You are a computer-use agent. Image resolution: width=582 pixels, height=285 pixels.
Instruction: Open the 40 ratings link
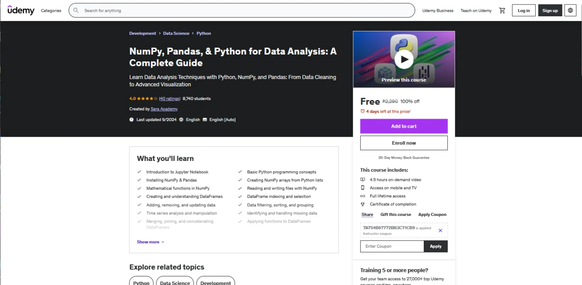[170, 99]
